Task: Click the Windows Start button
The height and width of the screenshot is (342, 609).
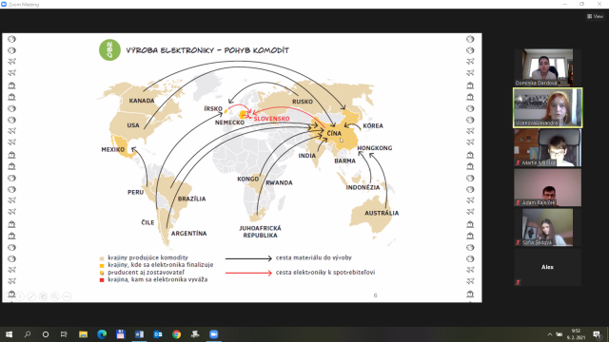Action: point(9,334)
